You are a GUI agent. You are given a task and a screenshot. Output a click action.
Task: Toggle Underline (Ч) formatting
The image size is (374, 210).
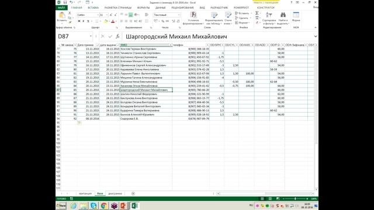click(x=88, y=21)
